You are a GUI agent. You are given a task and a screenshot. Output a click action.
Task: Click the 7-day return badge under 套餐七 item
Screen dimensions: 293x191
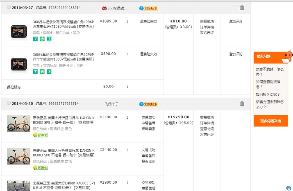tap(35, 39)
